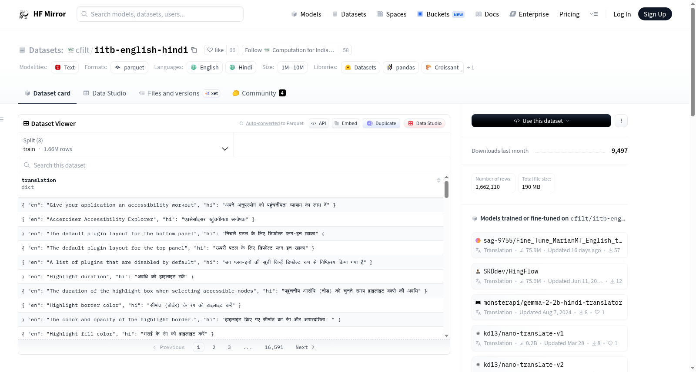The image size is (696, 372).
Task: Jump to last page 16,591
Action: point(274,347)
